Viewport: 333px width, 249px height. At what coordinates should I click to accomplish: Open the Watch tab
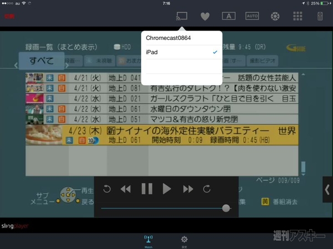(x=148, y=241)
